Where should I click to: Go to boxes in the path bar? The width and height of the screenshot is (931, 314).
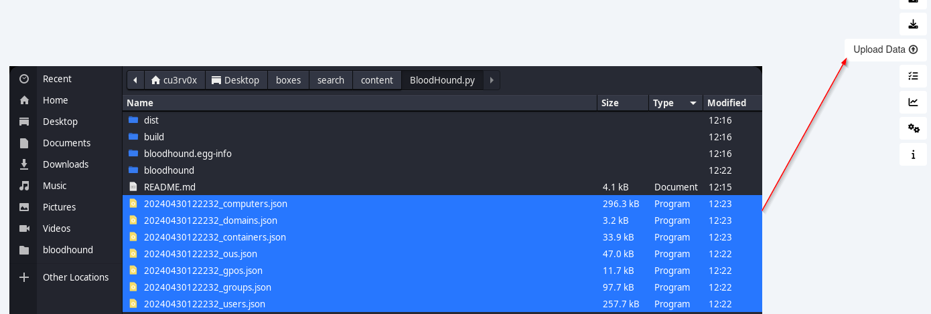click(288, 80)
